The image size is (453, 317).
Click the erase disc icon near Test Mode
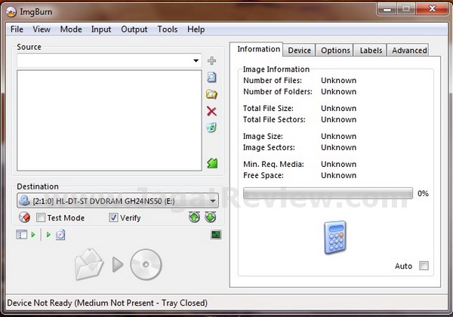[23, 217]
